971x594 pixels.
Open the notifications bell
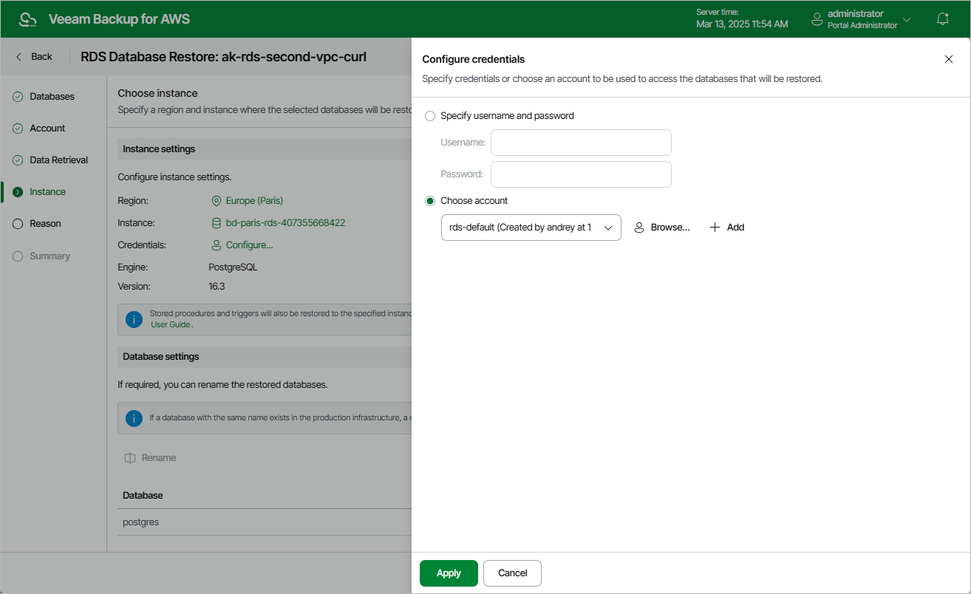click(x=943, y=19)
